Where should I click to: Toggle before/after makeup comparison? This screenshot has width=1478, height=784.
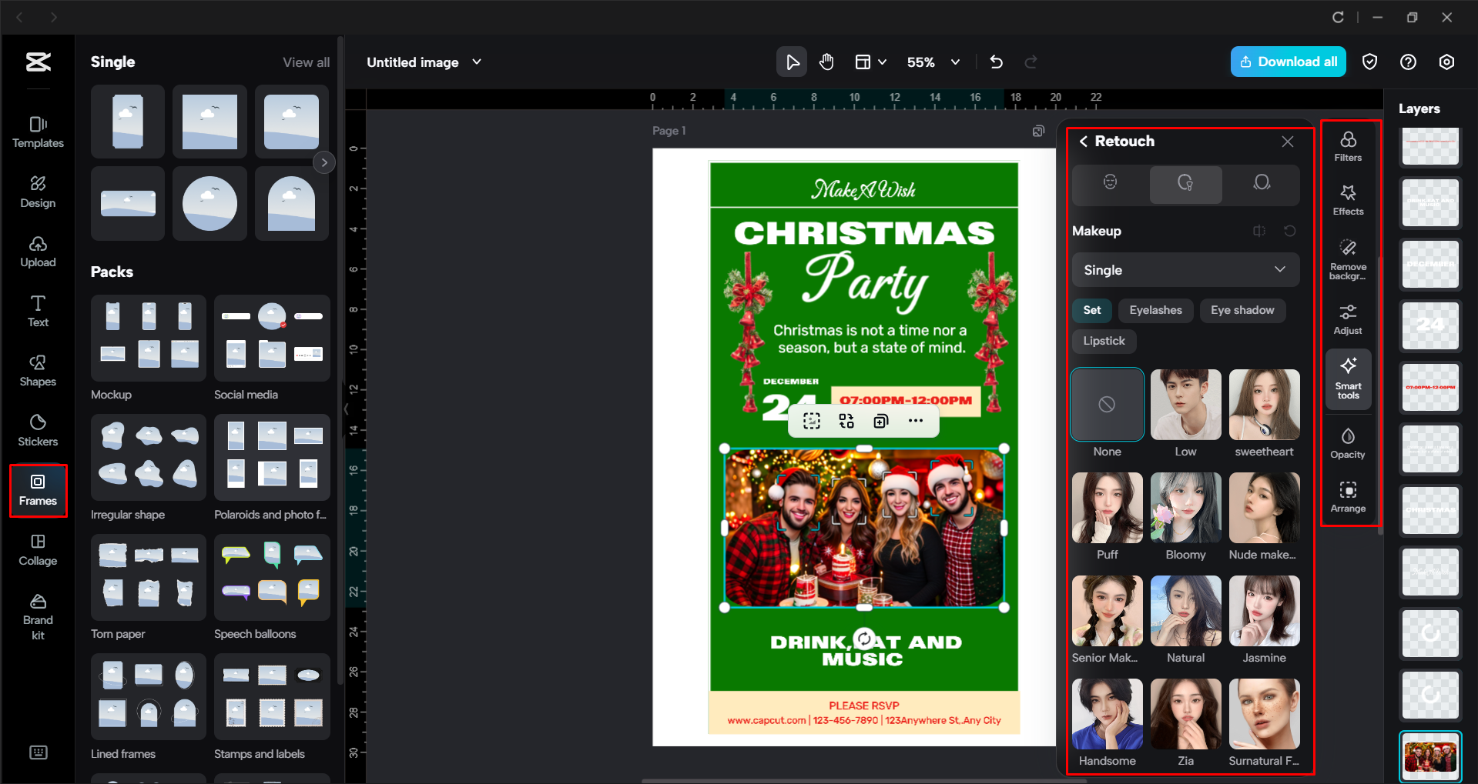click(1259, 231)
